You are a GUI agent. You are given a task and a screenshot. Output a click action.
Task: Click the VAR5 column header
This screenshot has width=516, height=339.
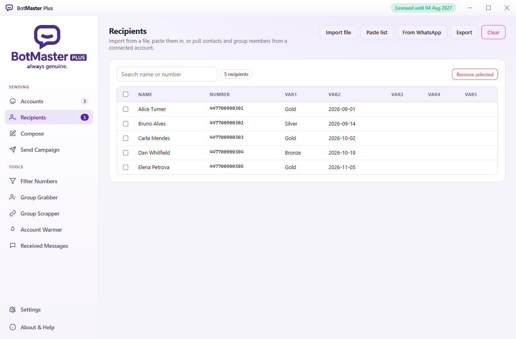(x=471, y=94)
